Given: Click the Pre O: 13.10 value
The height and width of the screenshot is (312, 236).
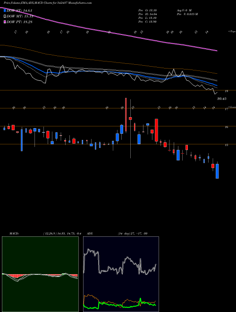Looking at the screenshot, I should tap(148, 10).
